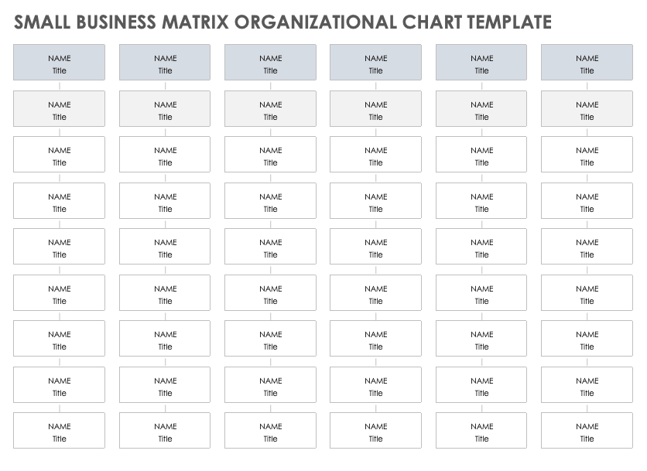
Task: Click the eighth-row box in fifth column
Action: point(481,385)
